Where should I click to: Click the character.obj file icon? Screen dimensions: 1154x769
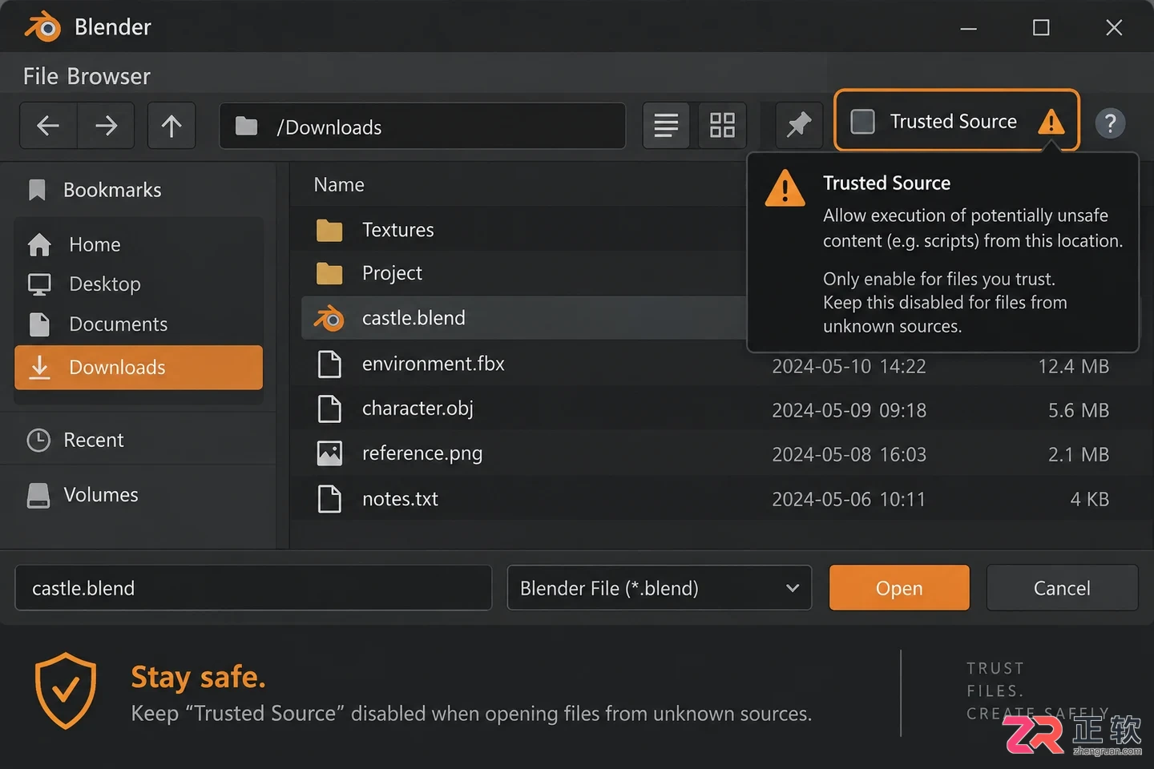329,409
